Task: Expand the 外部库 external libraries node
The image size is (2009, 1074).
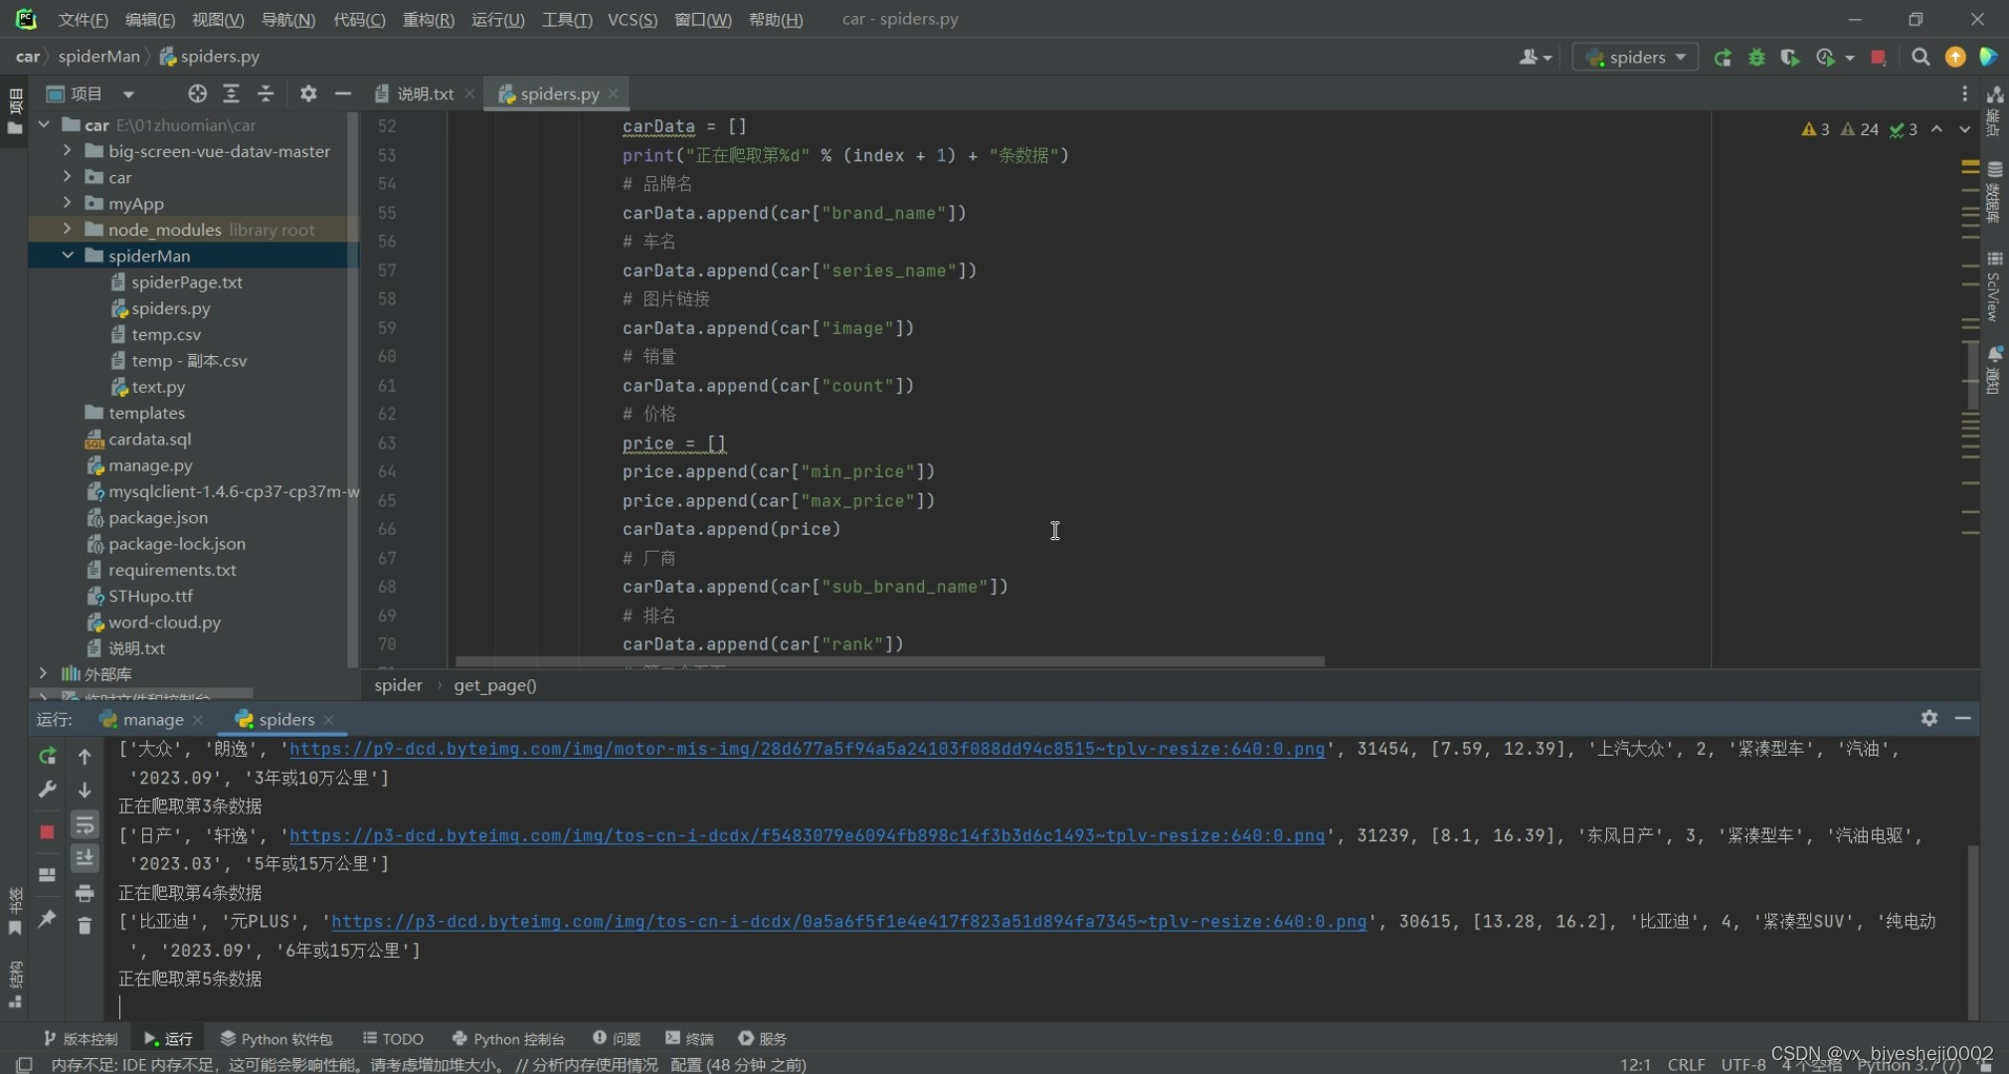Action: click(44, 672)
